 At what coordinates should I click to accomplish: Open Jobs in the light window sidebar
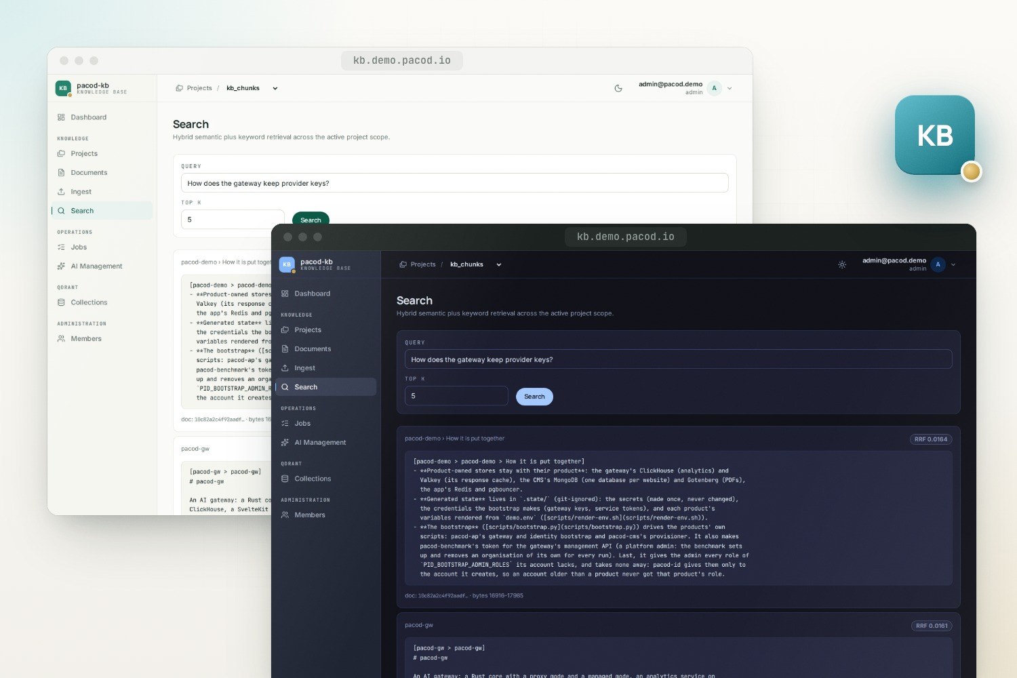tap(102, 247)
